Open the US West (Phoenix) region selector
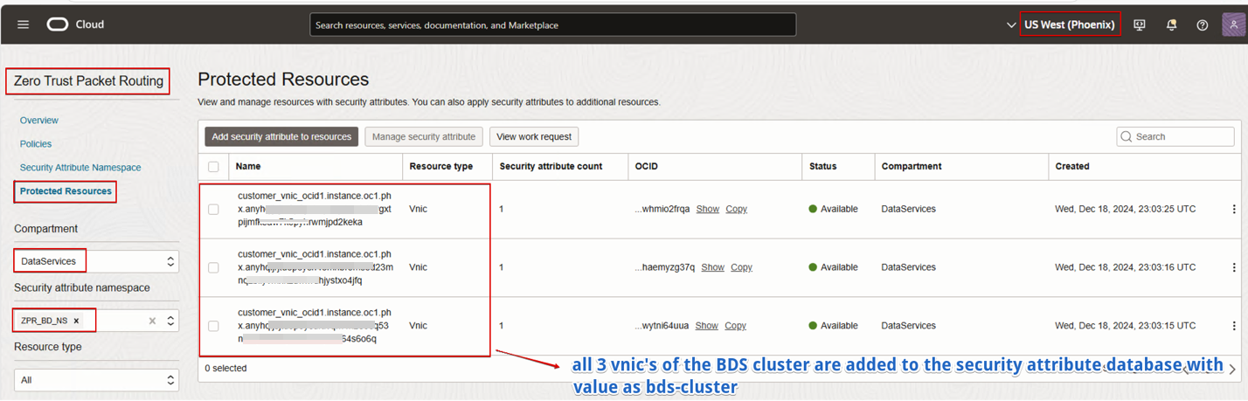The image size is (1248, 401). pos(1070,24)
